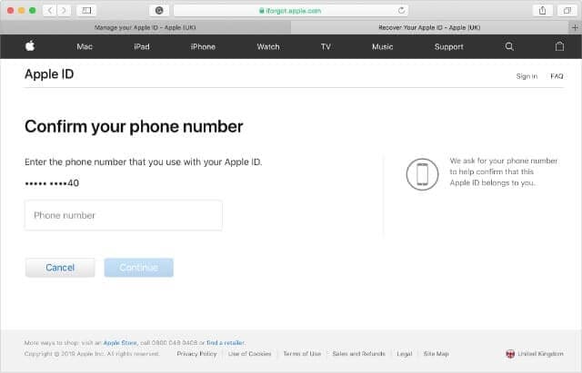Viewport: 582px width, 373px height.
Task: Open Music in the navigation bar
Action: pos(382,46)
